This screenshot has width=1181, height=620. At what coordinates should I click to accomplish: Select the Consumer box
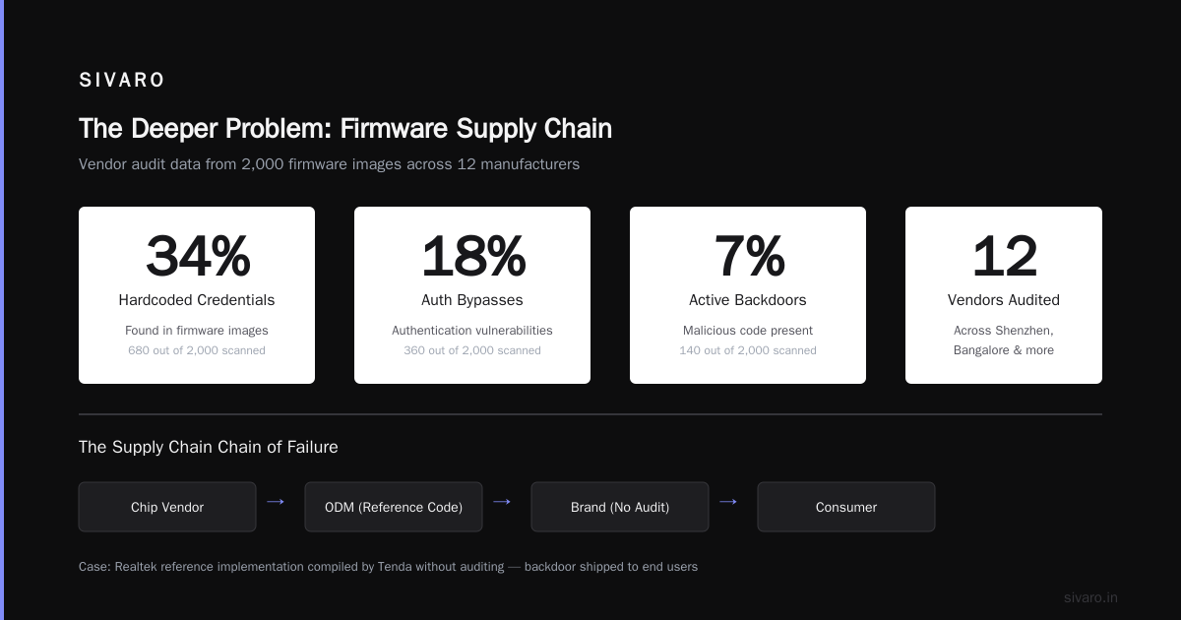tap(846, 507)
